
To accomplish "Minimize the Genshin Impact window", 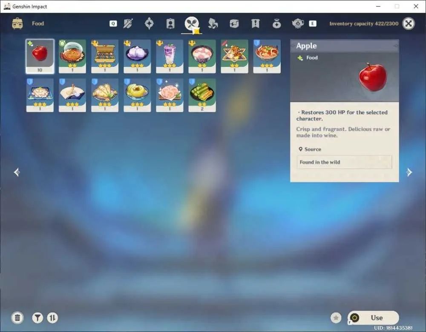I will click(378, 6).
